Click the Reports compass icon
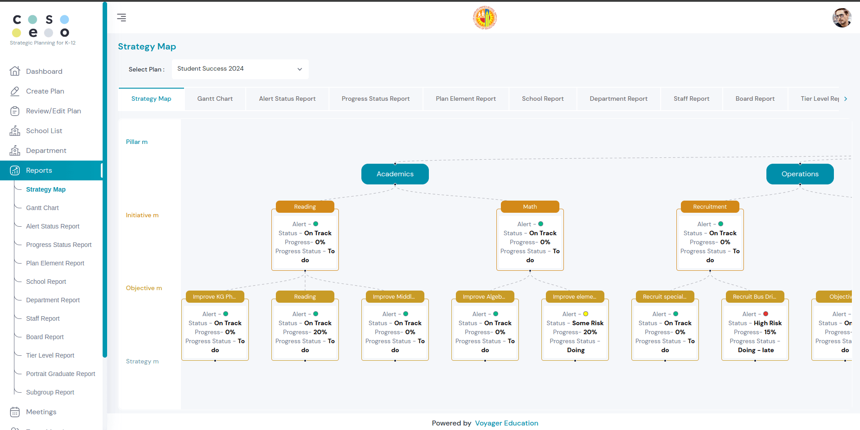 point(15,170)
